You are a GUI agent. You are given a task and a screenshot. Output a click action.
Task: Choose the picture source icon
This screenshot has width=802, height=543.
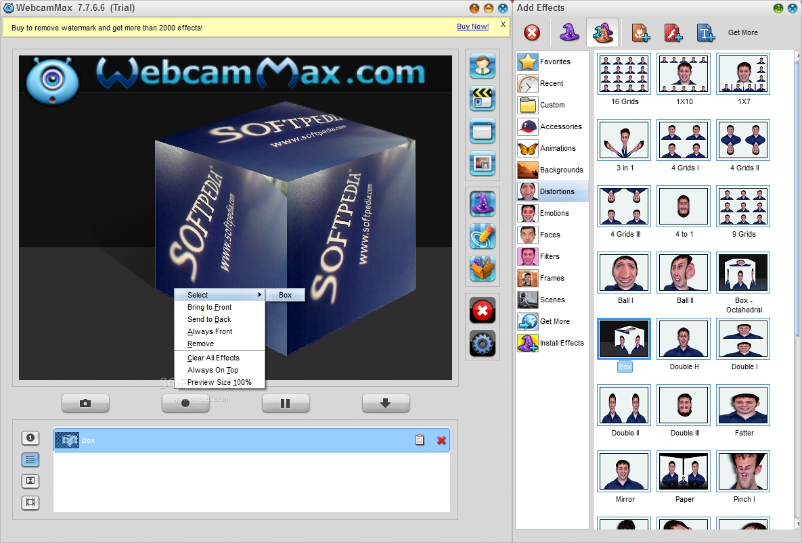click(483, 164)
